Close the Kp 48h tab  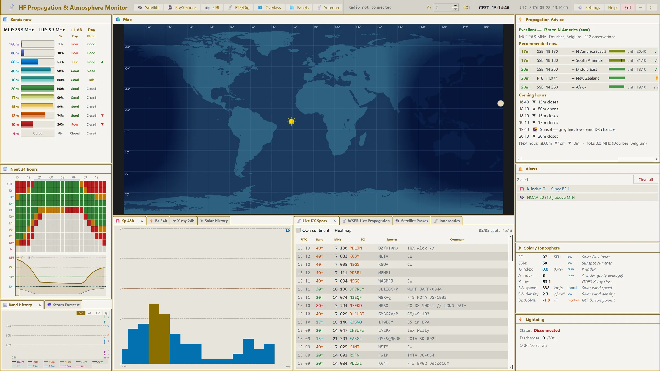(x=142, y=221)
